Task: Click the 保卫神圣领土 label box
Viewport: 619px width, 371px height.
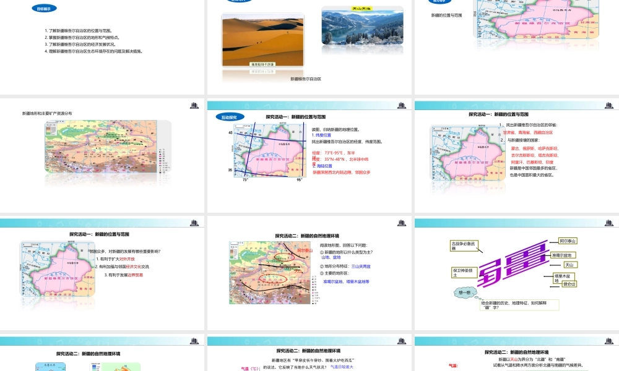Action: tap(465, 273)
